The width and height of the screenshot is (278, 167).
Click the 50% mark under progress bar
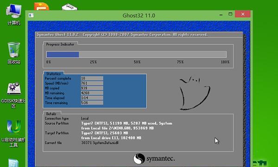pyautogui.click(x=137, y=62)
